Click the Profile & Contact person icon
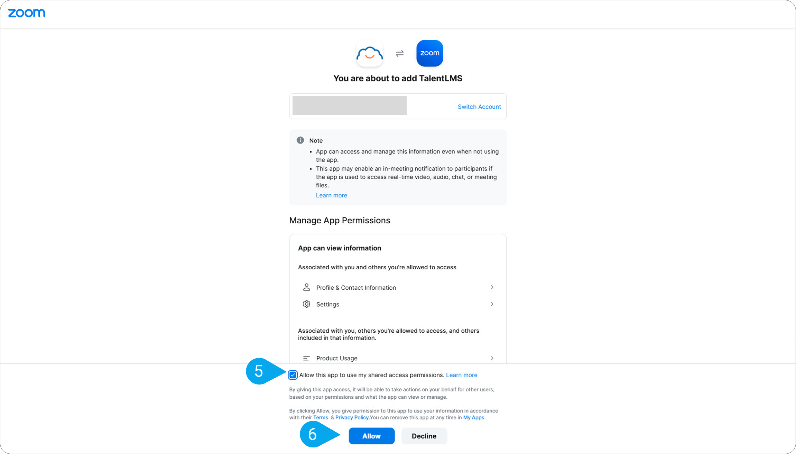Image resolution: width=796 pixels, height=454 pixels. click(x=306, y=287)
